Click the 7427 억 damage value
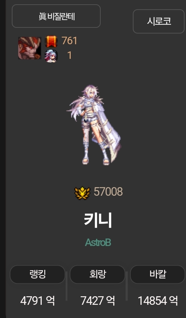The height and width of the screenshot is (318, 186). (98, 301)
